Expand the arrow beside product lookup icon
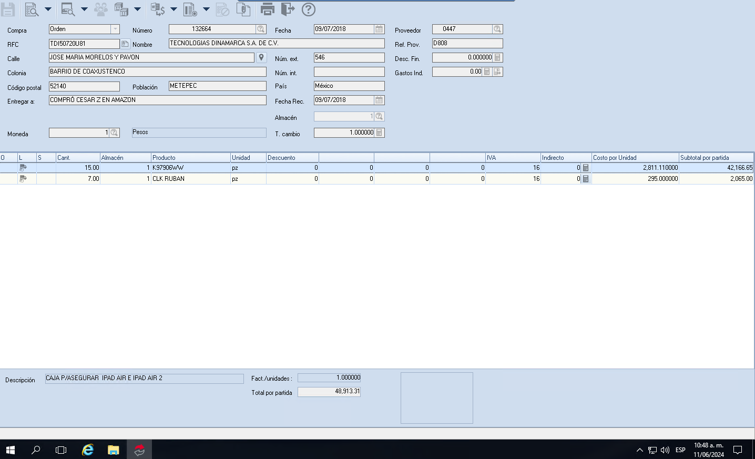The width and height of the screenshot is (755, 459). click(84, 9)
